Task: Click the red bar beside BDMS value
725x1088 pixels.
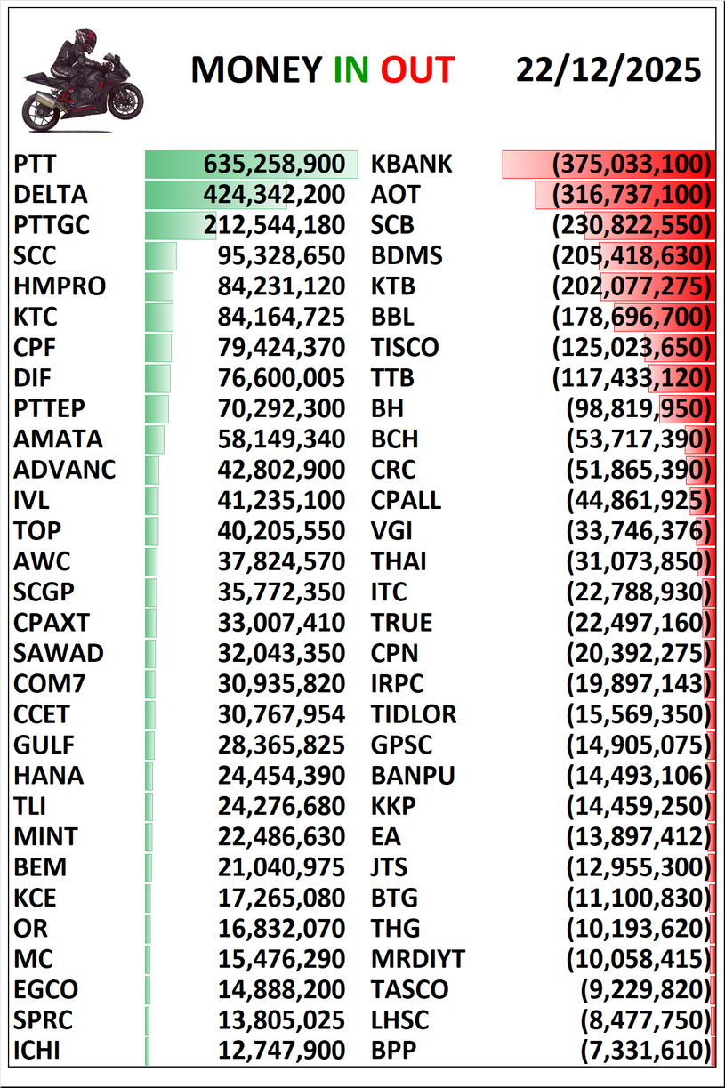Action: [657, 256]
